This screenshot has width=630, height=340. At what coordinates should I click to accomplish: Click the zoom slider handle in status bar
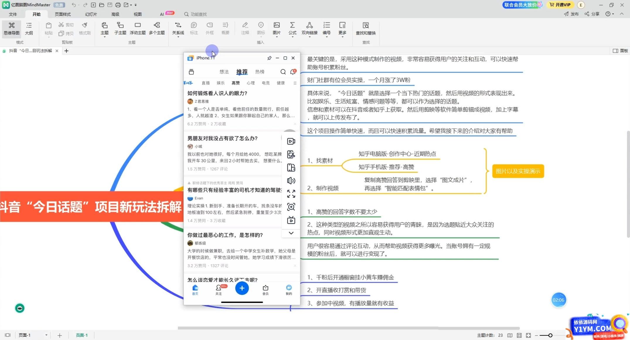(x=550, y=335)
